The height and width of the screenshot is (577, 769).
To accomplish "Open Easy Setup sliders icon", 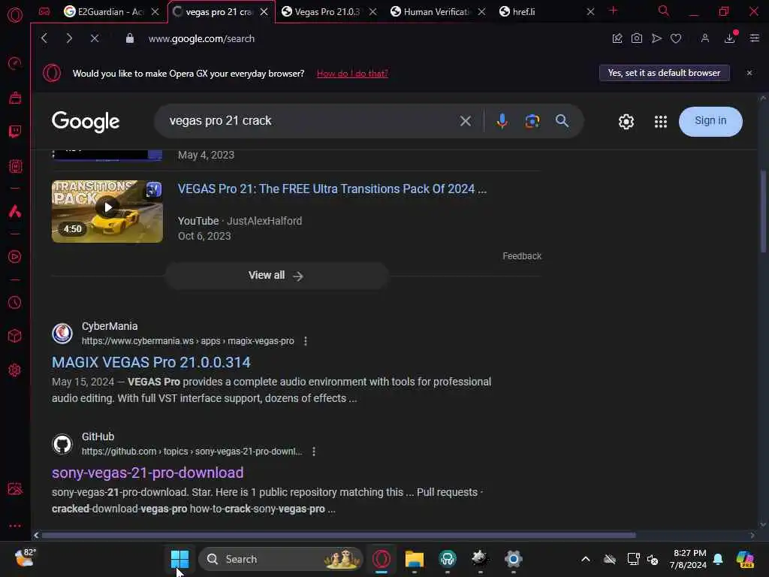I will (x=755, y=38).
